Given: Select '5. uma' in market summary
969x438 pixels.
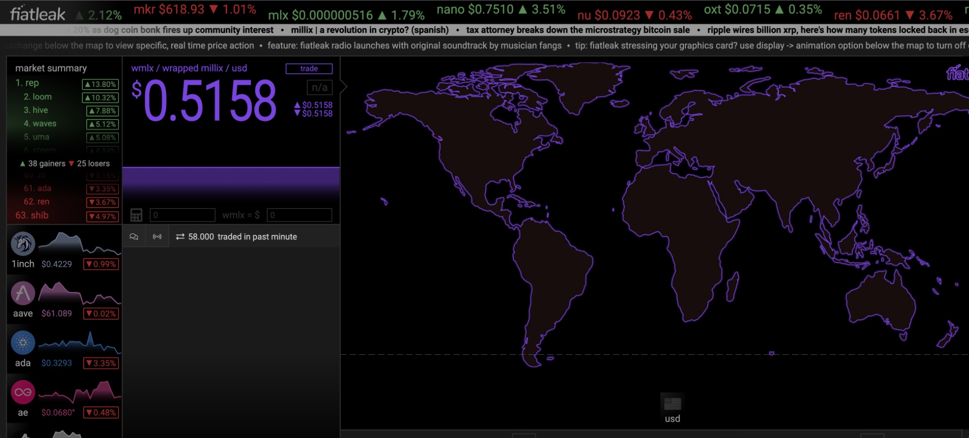Looking at the screenshot, I should pos(36,137).
